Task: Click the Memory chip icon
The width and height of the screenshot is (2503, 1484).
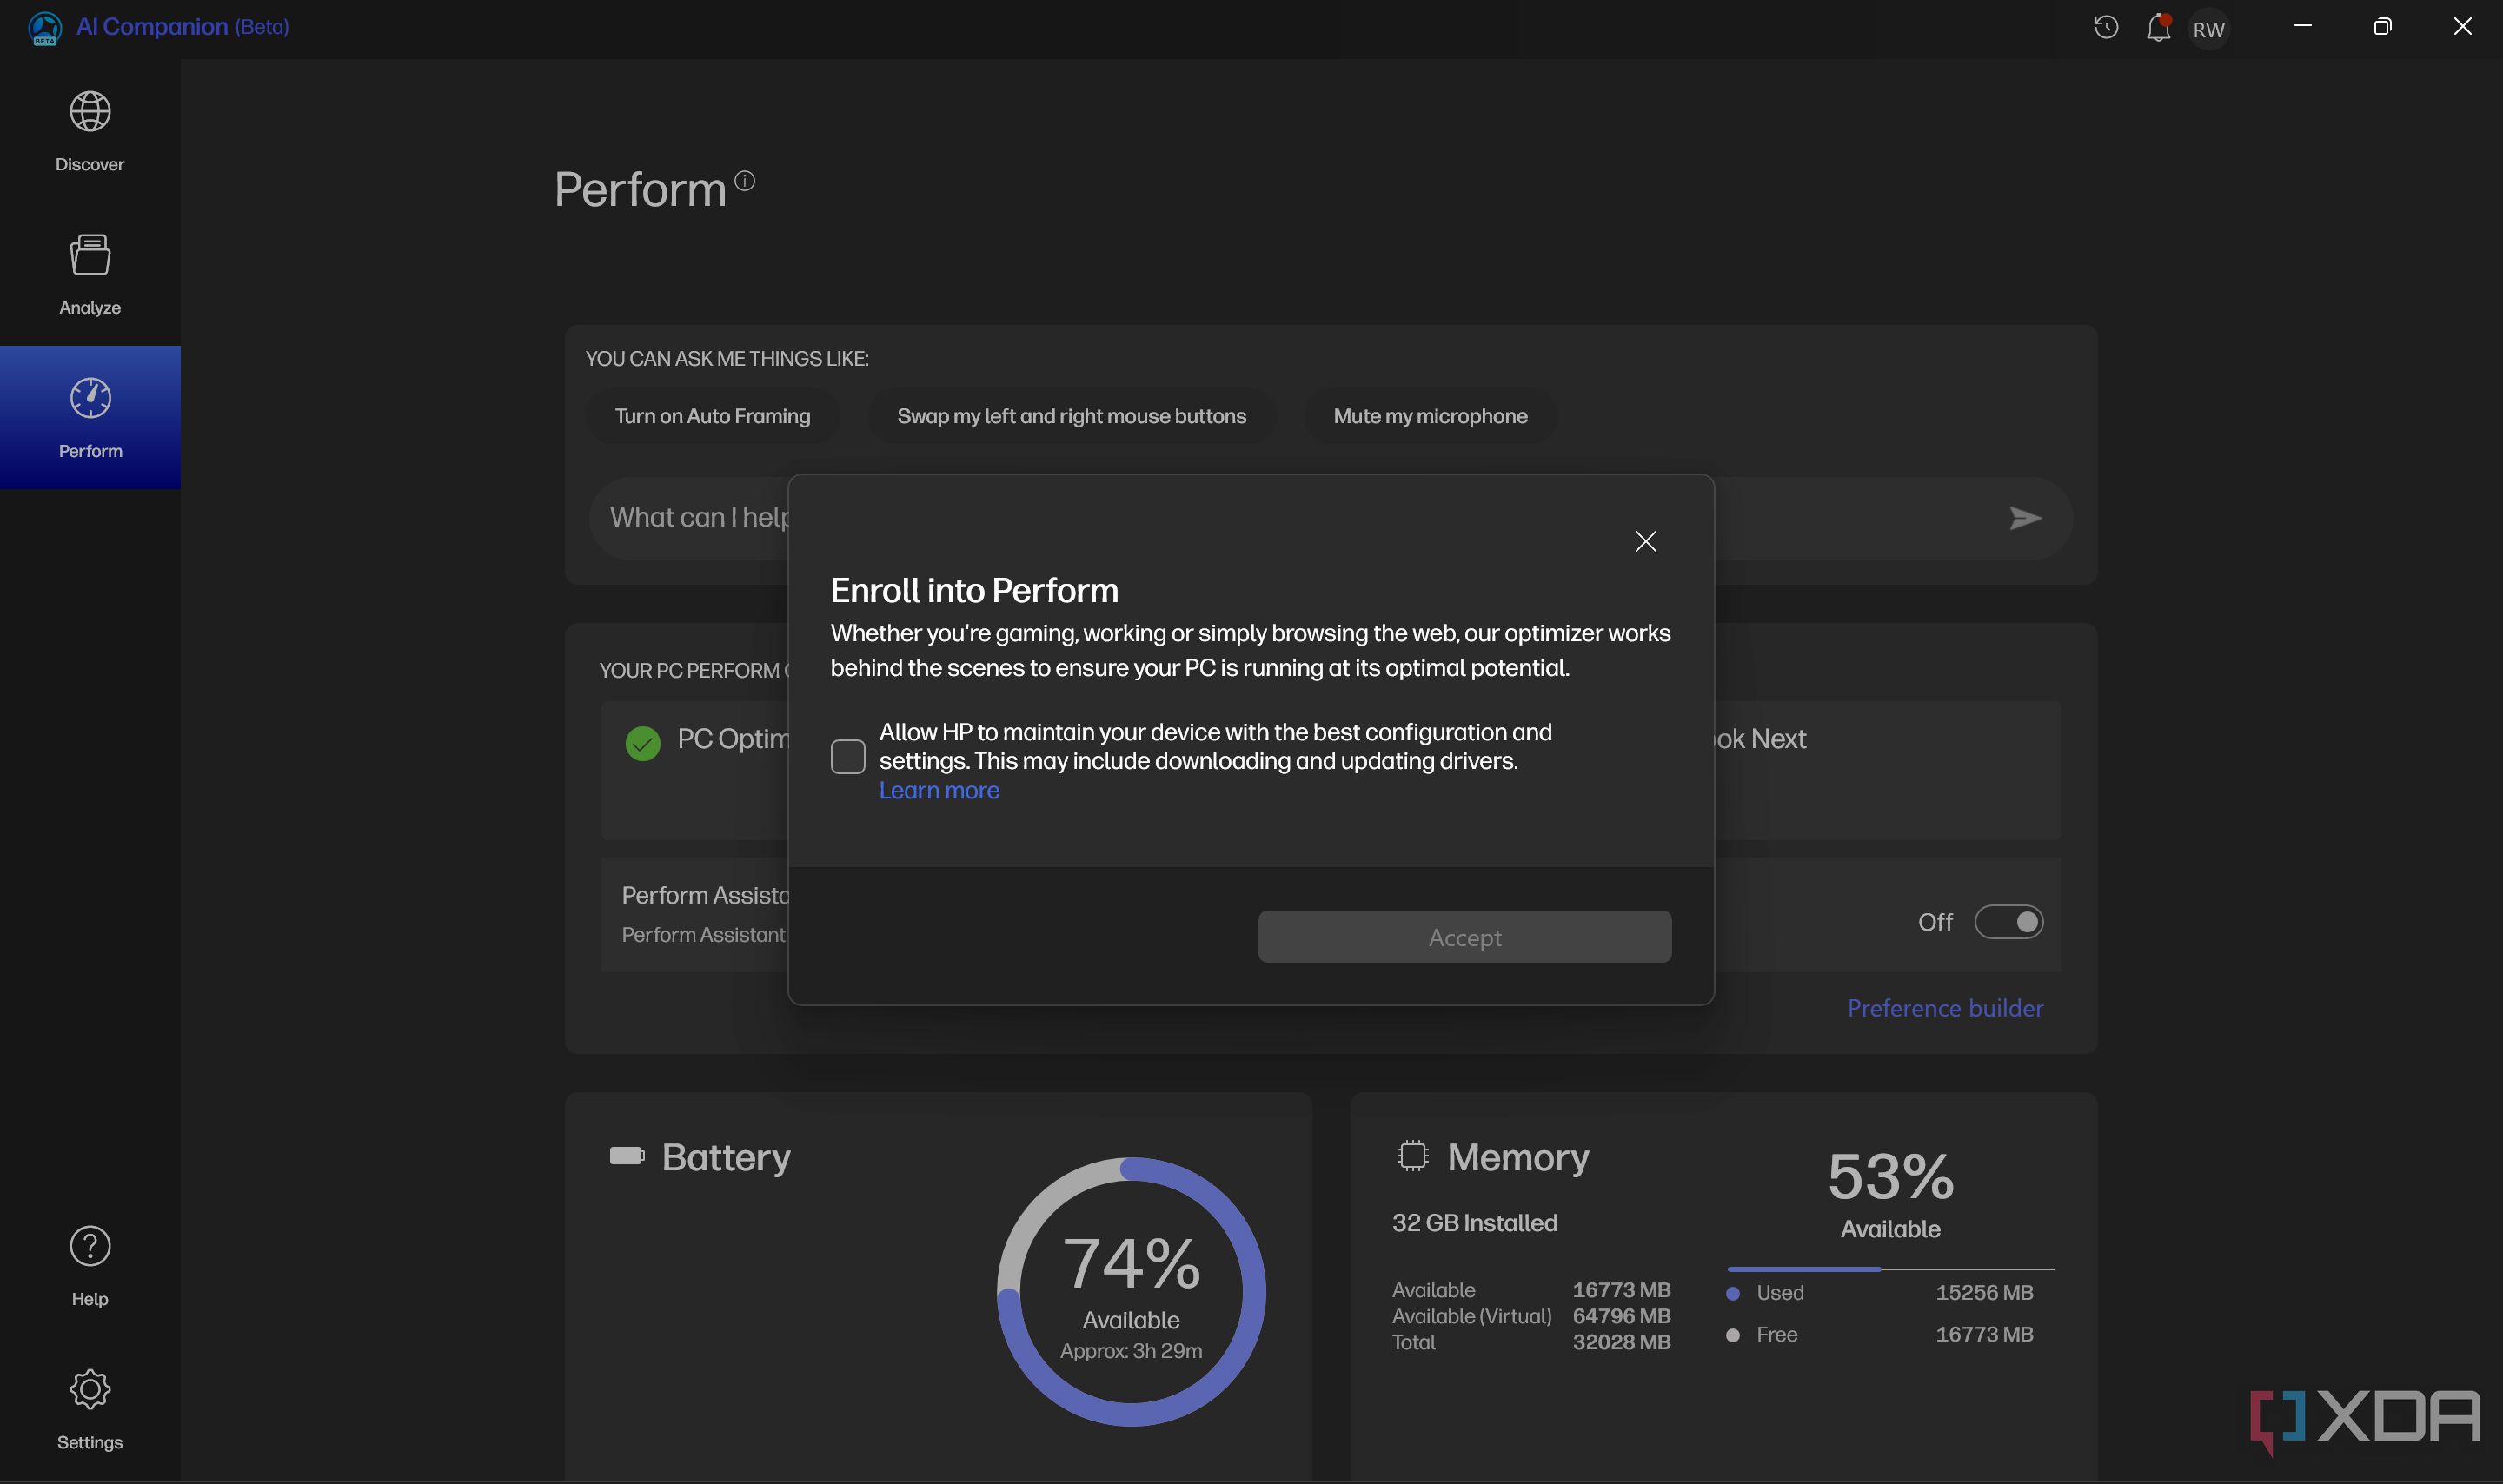Action: [1412, 1156]
